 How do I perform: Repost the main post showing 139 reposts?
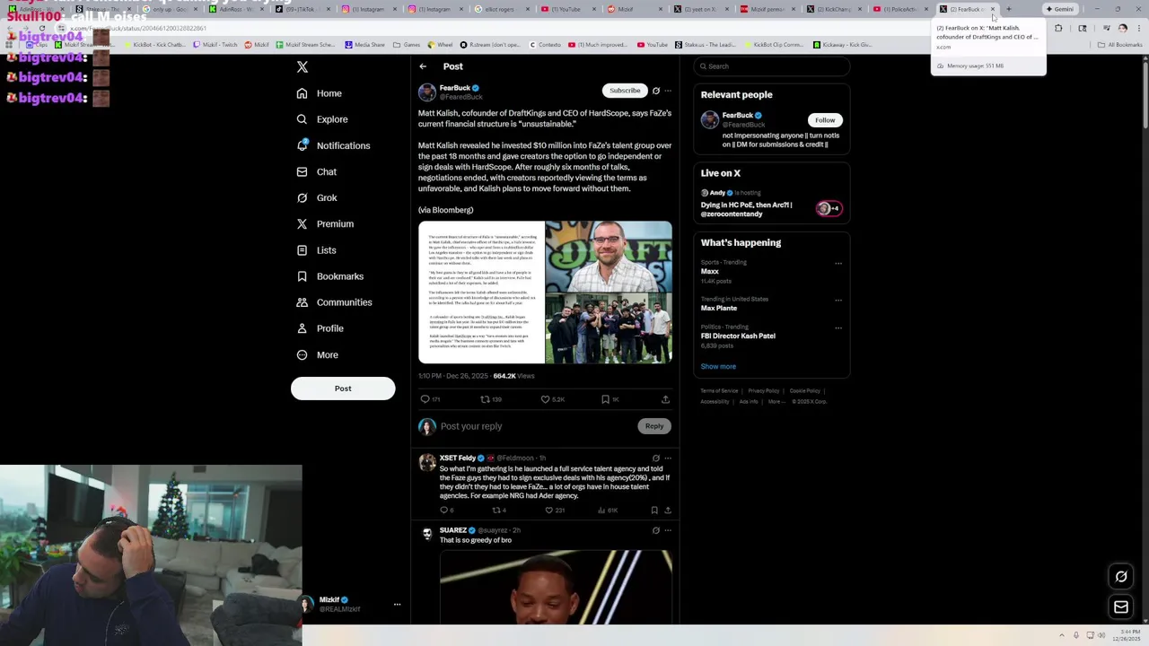pyautogui.click(x=491, y=399)
